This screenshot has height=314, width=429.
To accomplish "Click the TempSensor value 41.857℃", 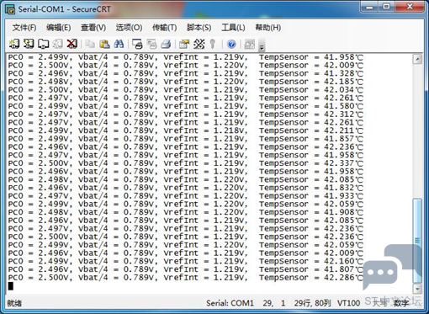I will coord(343,139).
